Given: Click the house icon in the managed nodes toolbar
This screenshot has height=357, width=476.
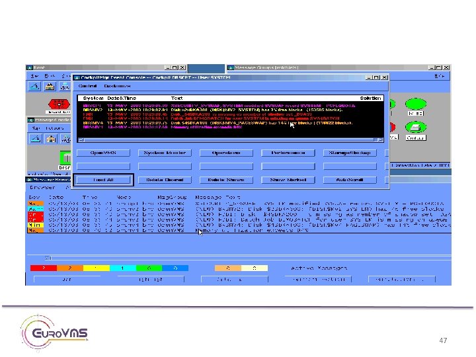Looking at the screenshot, I should (x=51, y=139).
